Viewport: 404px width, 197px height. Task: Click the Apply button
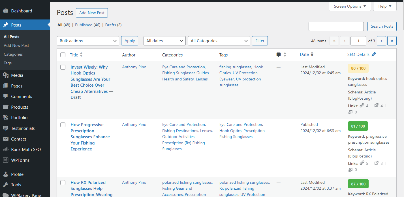(130, 41)
